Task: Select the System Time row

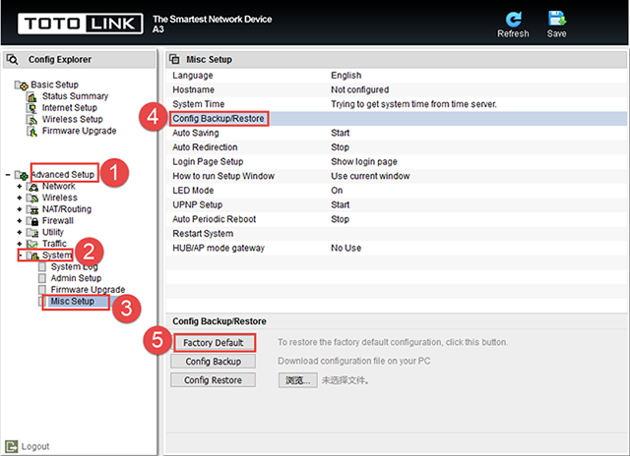Action: pyautogui.click(x=396, y=104)
